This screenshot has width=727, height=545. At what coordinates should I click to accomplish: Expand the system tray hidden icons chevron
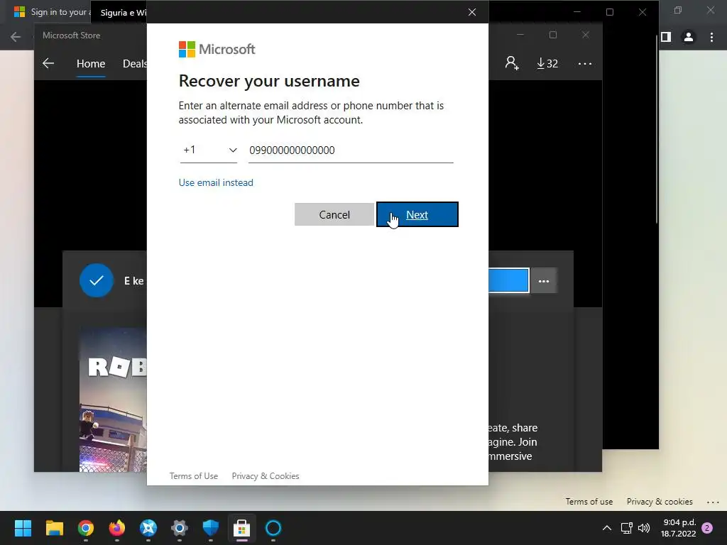click(x=606, y=528)
